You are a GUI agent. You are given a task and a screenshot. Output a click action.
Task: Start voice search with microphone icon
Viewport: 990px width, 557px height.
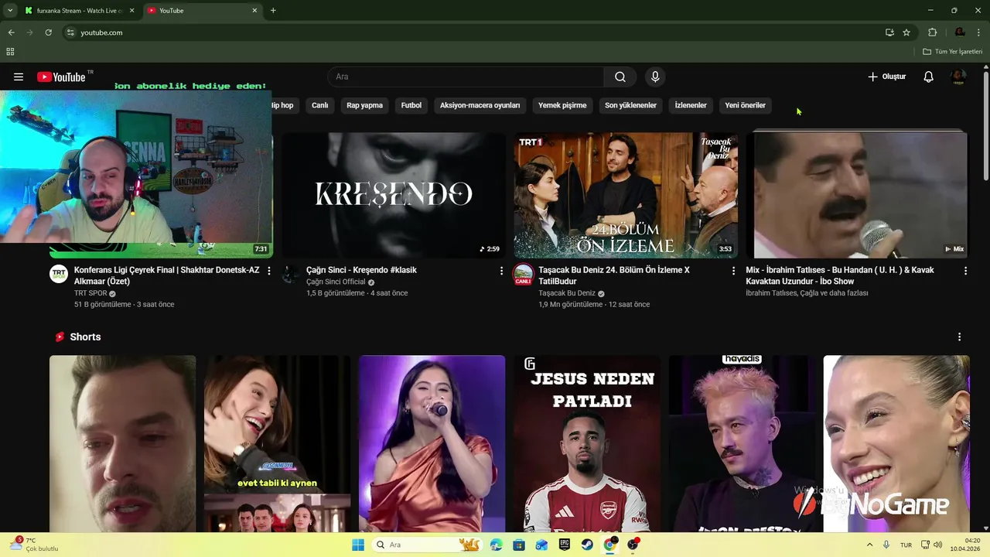655,77
